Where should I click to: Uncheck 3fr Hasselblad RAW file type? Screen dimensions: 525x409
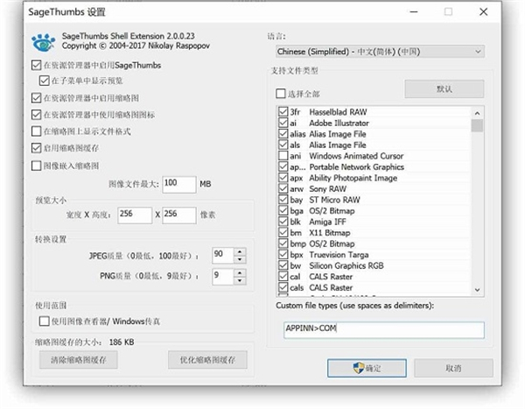283,111
